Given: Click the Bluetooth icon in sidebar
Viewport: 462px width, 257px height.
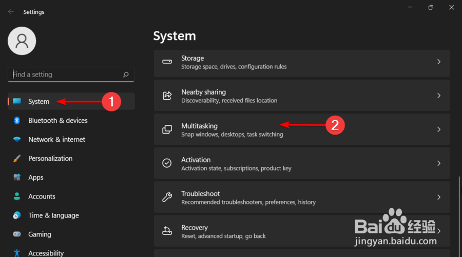Looking at the screenshot, I should tap(17, 120).
